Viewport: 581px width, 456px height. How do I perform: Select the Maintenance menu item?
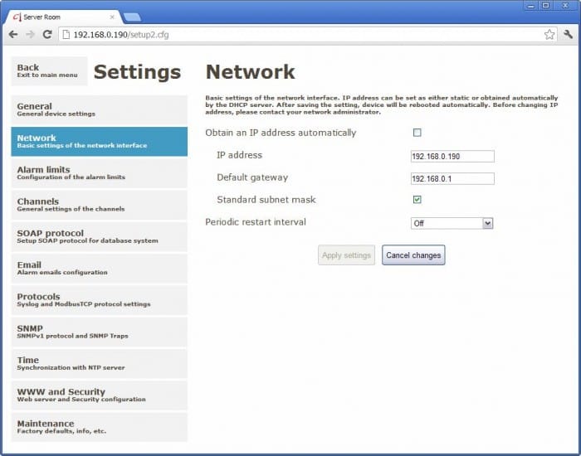99,427
